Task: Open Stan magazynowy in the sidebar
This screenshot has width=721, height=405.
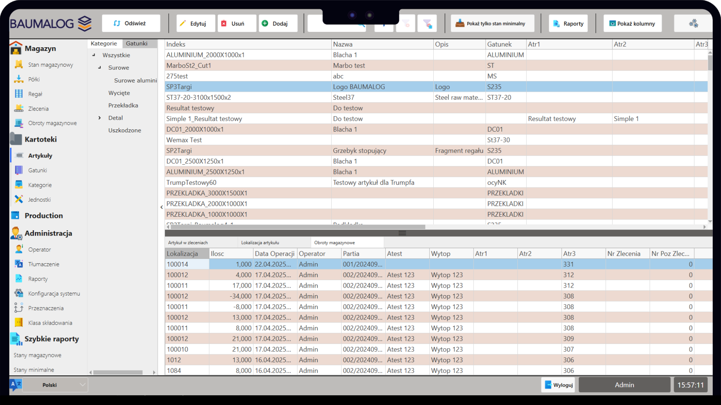Action: pyautogui.click(x=50, y=64)
